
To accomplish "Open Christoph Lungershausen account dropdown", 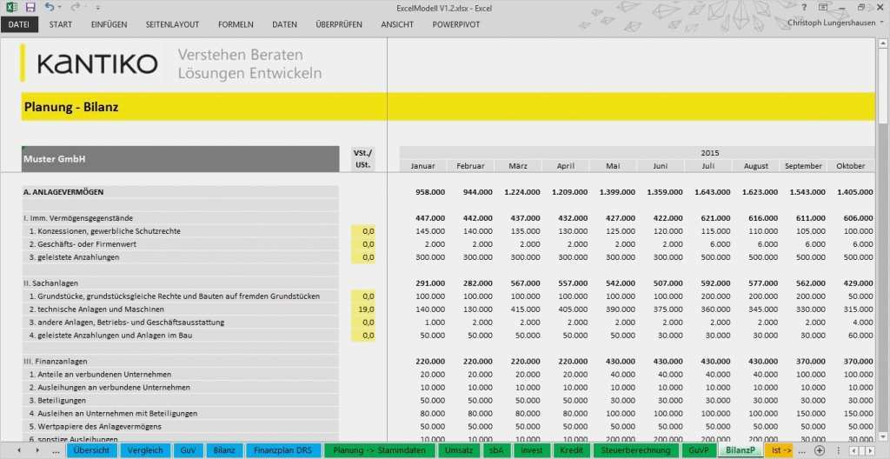I will point(880,23).
